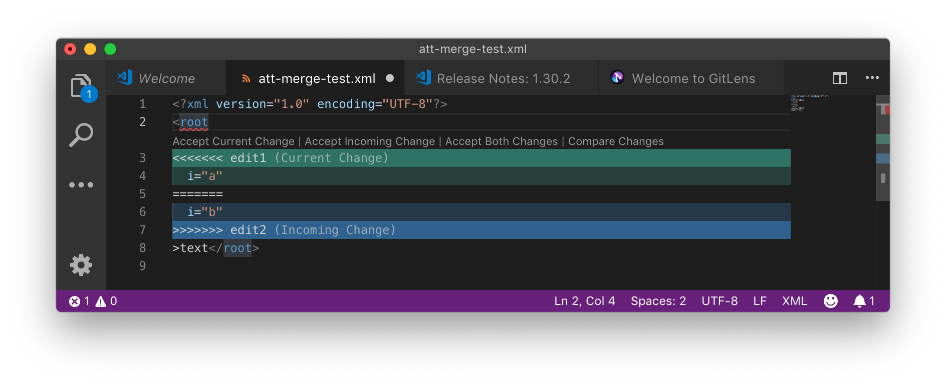
Task: Open the Search sidebar
Action: (81, 133)
